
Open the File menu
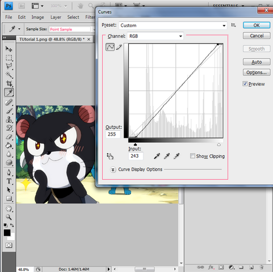(x=9, y=17)
